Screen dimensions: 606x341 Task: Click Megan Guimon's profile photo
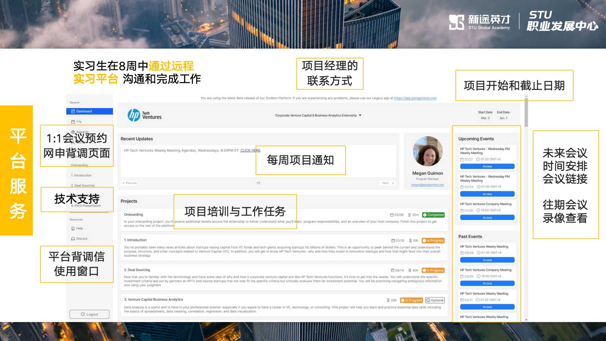(428, 151)
